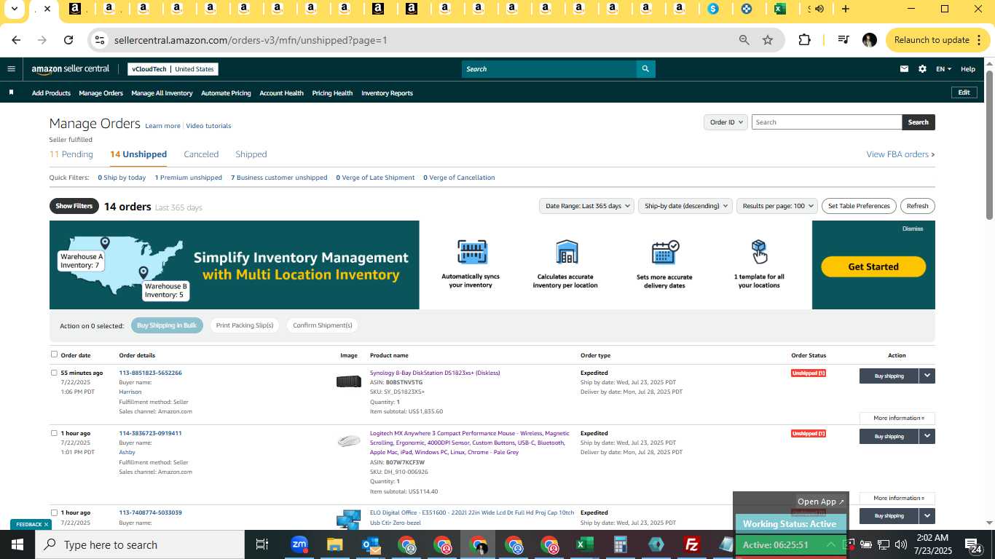Image resolution: width=995 pixels, height=559 pixels.
Task: Open Ship-by date (descending) sort dropdown
Action: click(685, 206)
